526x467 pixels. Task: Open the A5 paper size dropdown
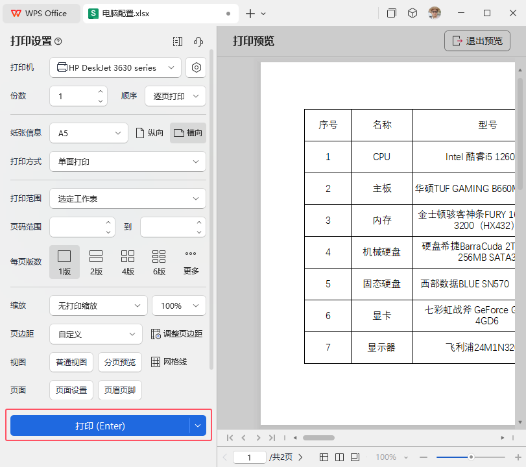pyautogui.click(x=89, y=133)
